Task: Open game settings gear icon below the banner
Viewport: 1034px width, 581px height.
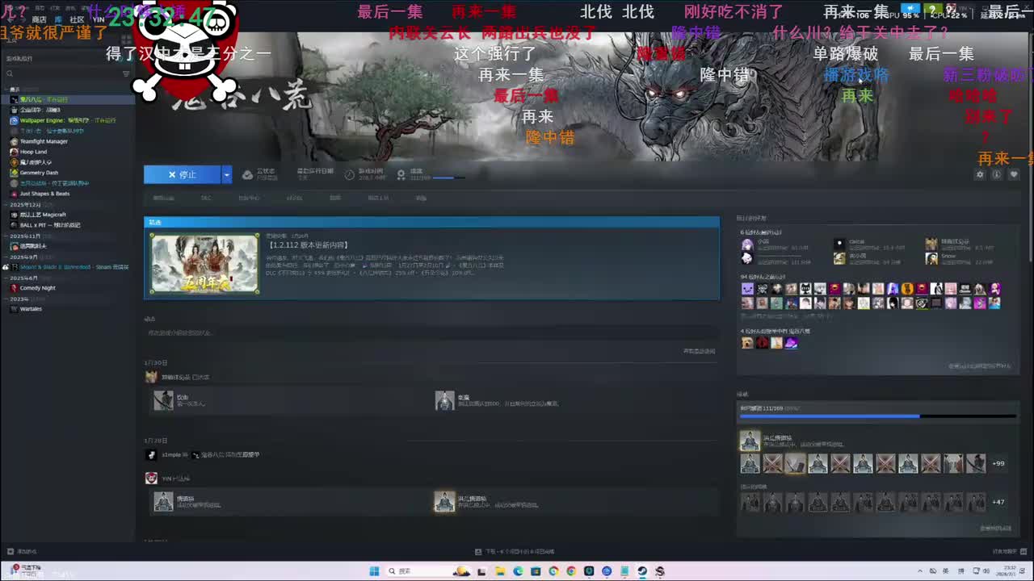Action: pos(980,174)
